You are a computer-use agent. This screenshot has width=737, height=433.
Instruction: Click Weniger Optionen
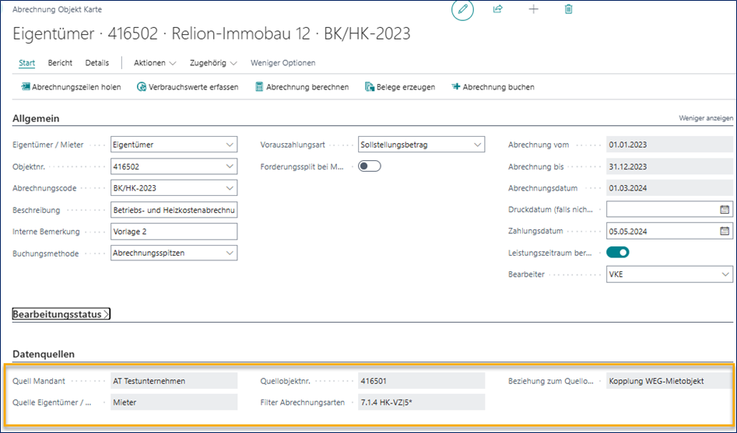point(283,63)
